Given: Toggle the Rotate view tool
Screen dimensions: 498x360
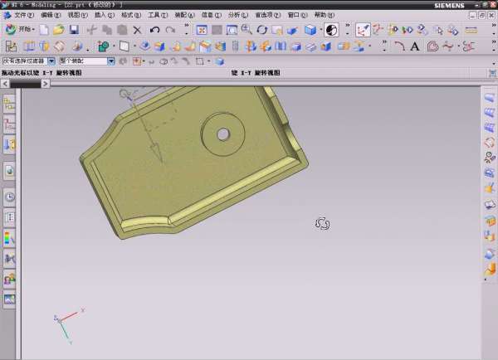Looking at the screenshot, I should 262,30.
